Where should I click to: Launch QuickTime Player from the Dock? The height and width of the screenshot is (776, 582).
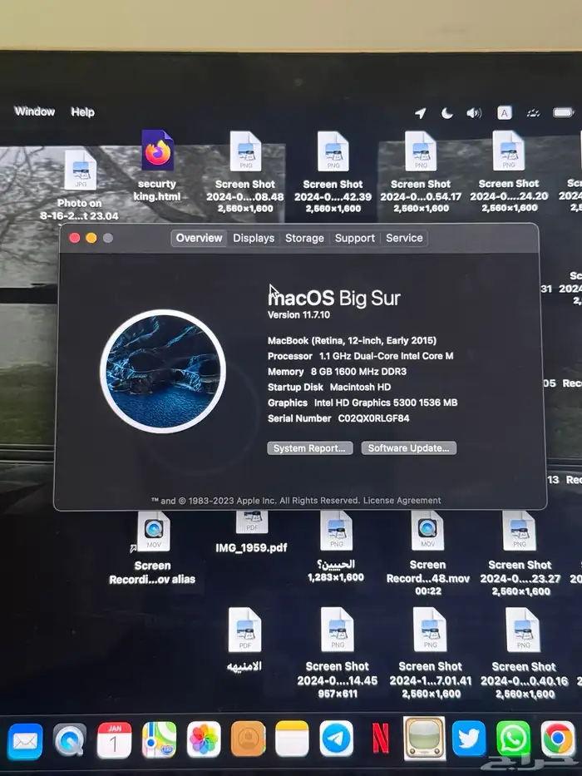click(70, 741)
